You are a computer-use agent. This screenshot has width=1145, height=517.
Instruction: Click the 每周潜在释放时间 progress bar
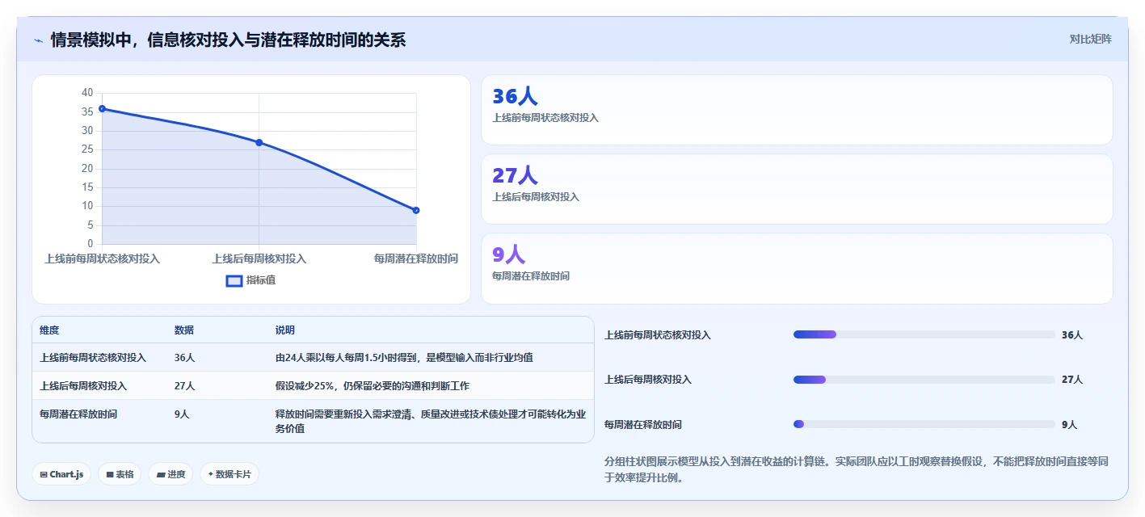[x=924, y=424]
